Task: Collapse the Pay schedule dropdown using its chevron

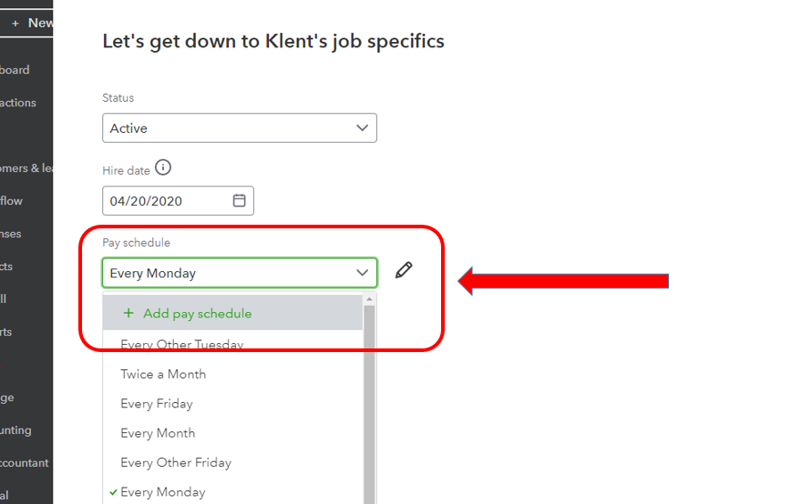Action: pos(362,272)
